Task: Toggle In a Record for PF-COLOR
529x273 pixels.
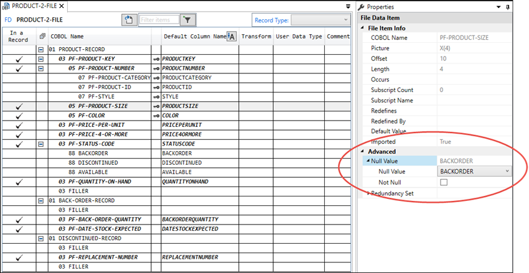Action: (19, 116)
